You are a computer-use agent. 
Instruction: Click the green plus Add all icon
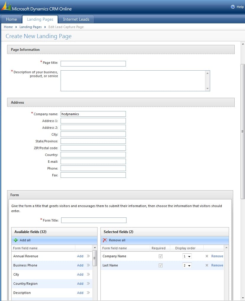[x=16, y=240]
